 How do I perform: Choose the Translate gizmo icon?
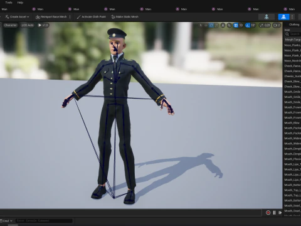pyautogui.click(x=206, y=25)
